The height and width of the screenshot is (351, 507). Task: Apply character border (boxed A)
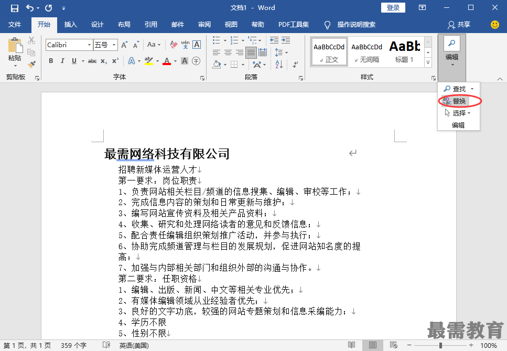tap(197, 45)
